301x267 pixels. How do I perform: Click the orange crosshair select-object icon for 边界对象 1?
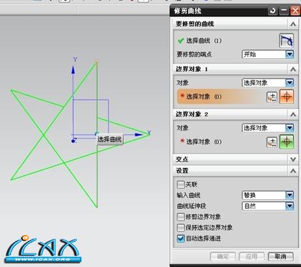[x=287, y=97]
